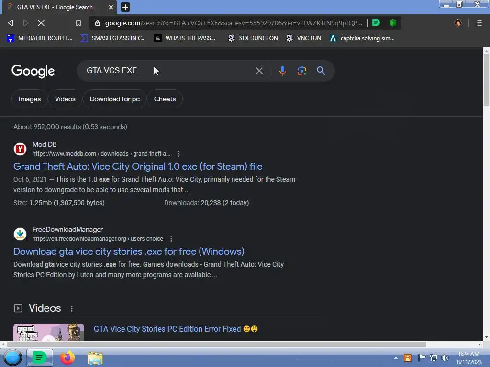Open more options beside Videos heading
This screenshot has height=367, width=490.
[72, 309]
